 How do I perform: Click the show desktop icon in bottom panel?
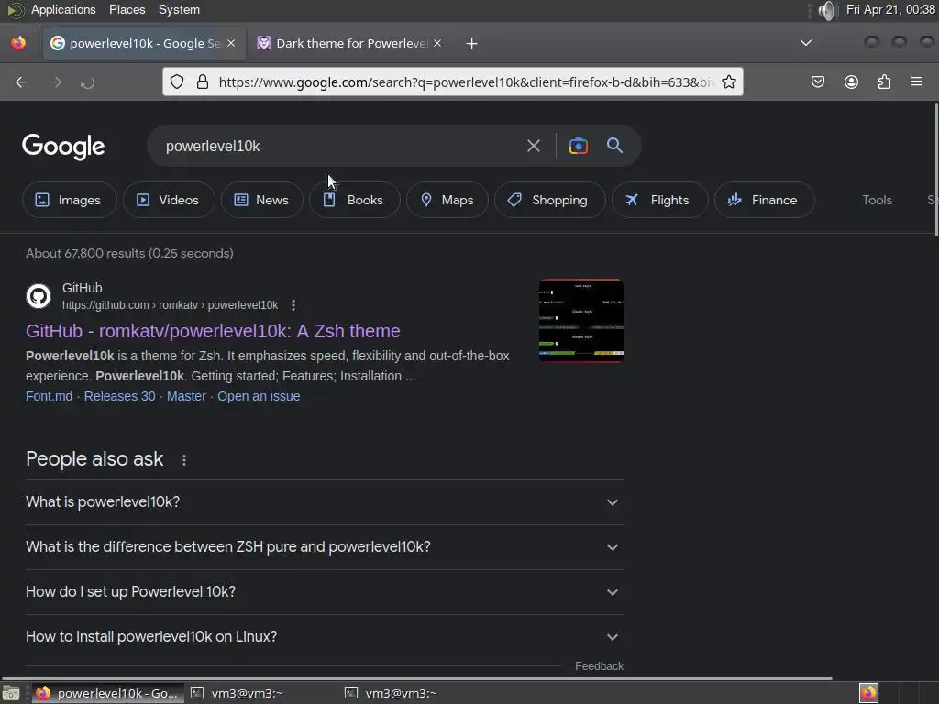pyautogui.click(x=11, y=694)
